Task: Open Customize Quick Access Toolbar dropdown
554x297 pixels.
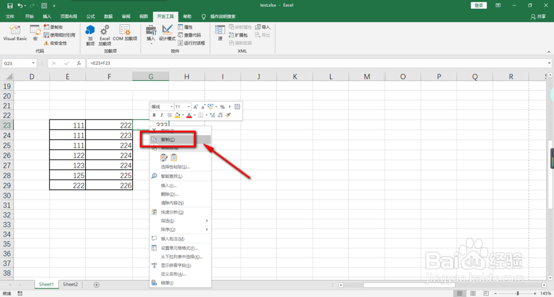Action: (54, 6)
